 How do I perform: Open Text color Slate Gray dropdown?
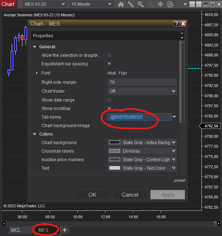tap(142, 168)
